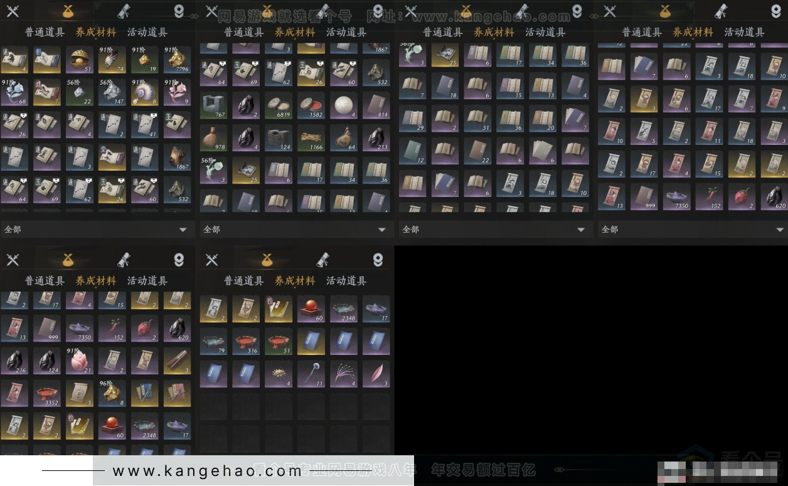The image size is (788, 486).
Task: Open 活动道具 tab in top row's third panel
Action: click(545, 33)
